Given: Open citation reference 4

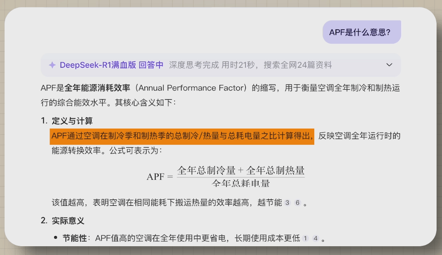Looking at the screenshot, I should [316, 238].
